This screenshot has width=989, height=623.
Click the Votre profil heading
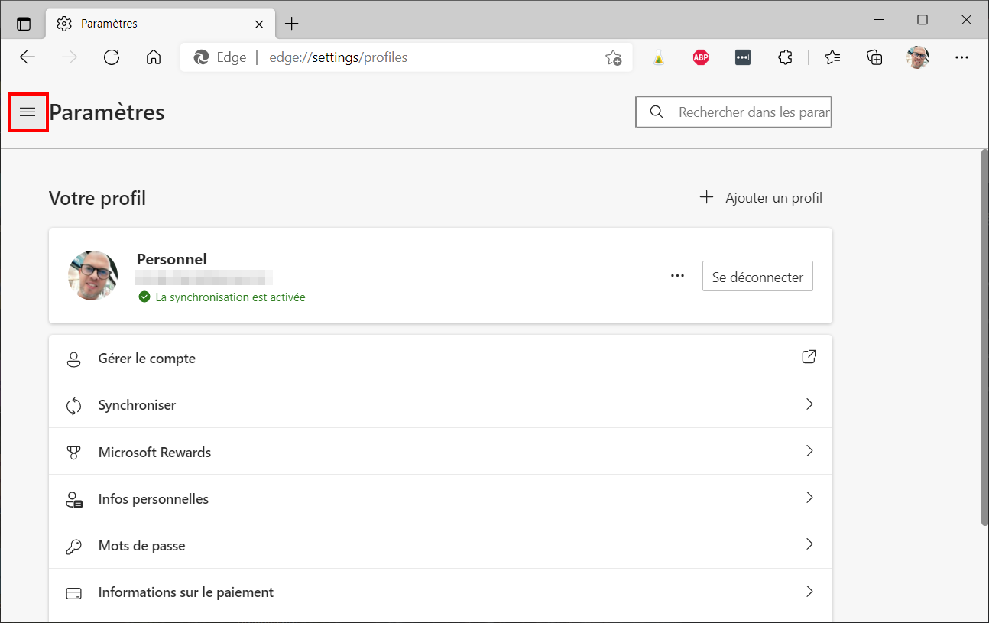(97, 199)
